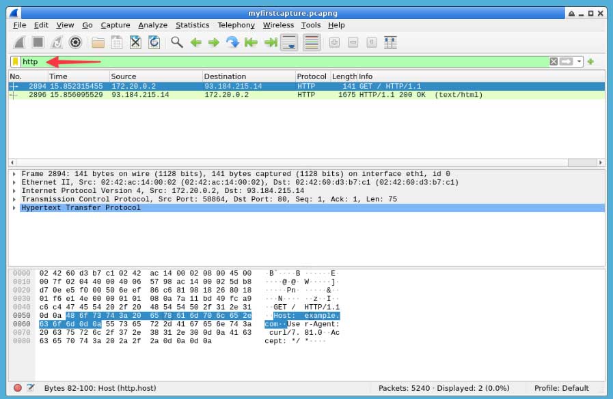
Task: Toggle packet colorization rules
Action: click(312, 42)
